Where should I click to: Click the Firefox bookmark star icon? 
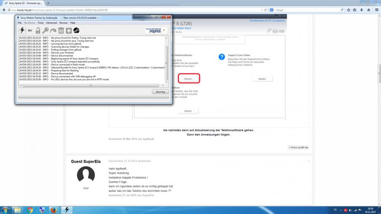pos(348,10)
